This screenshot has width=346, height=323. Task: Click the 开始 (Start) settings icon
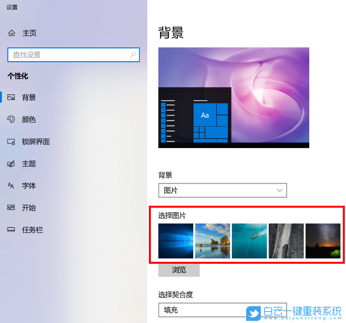pyautogui.click(x=12, y=208)
